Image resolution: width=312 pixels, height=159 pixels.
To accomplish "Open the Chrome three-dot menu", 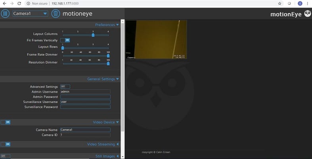I will click(x=307, y=4).
